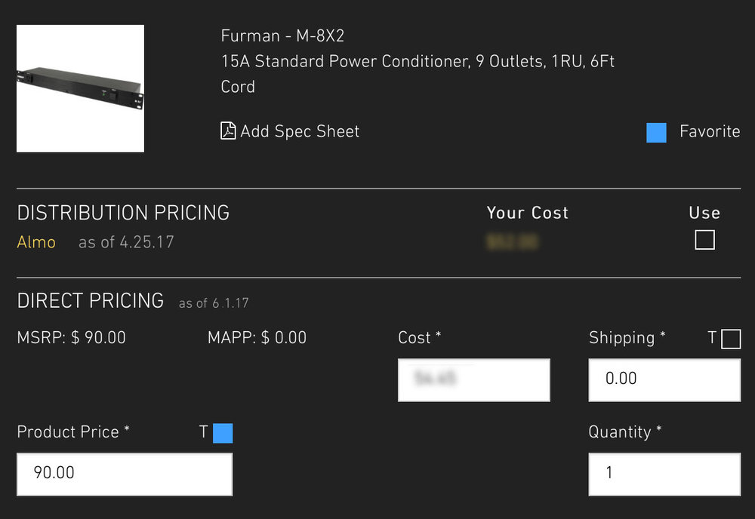Click the Distribution Pricing heading

[x=123, y=213]
